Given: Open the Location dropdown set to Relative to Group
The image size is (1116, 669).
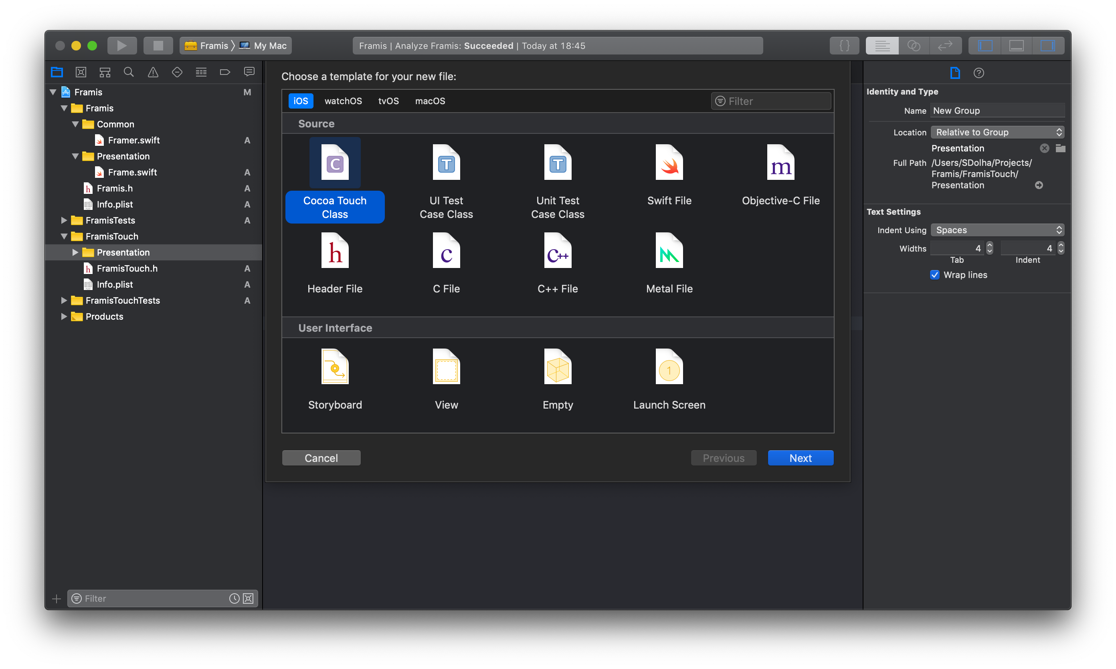Looking at the screenshot, I should 997,132.
